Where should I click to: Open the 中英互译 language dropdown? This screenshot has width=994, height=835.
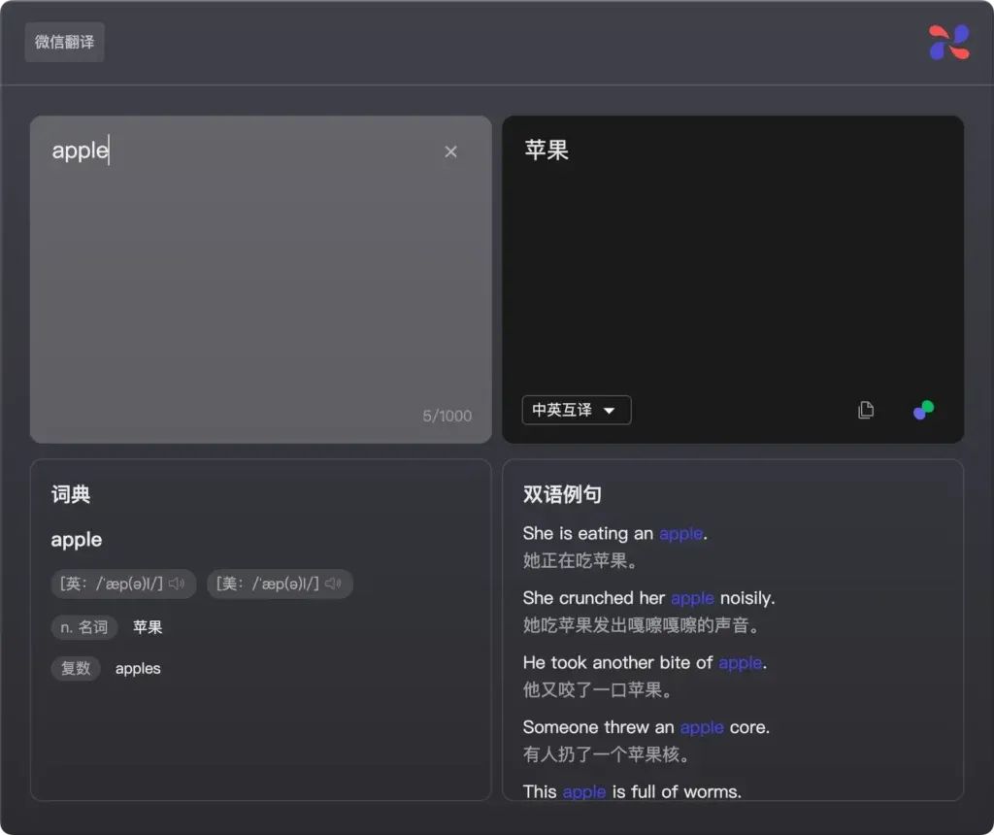[x=577, y=410]
